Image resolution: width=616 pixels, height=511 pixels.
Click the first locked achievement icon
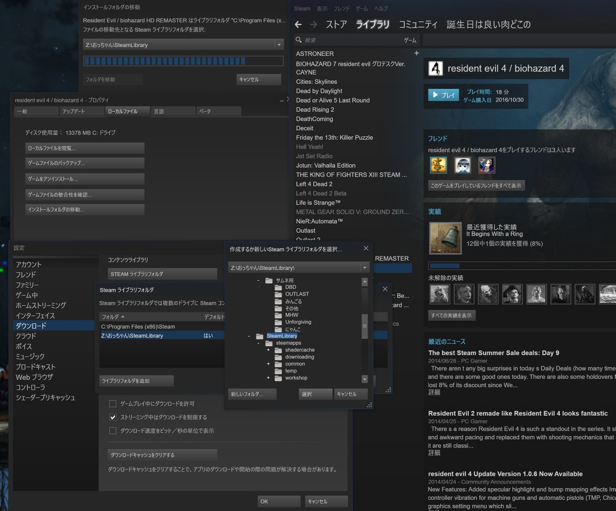point(439,294)
